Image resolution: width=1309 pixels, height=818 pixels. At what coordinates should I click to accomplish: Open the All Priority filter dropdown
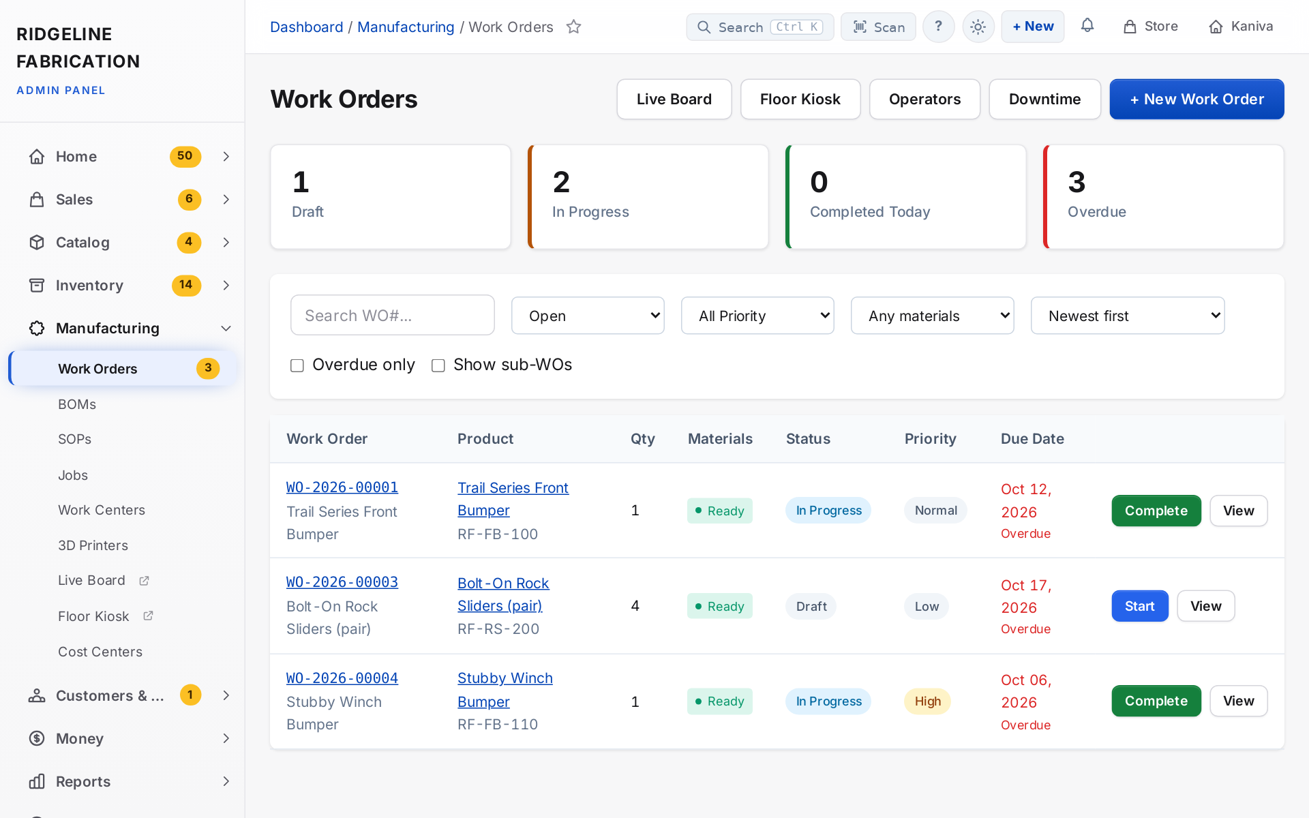coord(757,316)
